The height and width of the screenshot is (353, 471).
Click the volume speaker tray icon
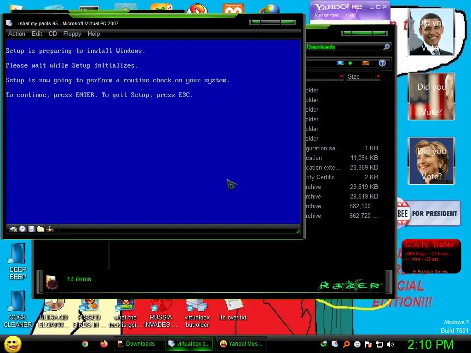point(391,344)
